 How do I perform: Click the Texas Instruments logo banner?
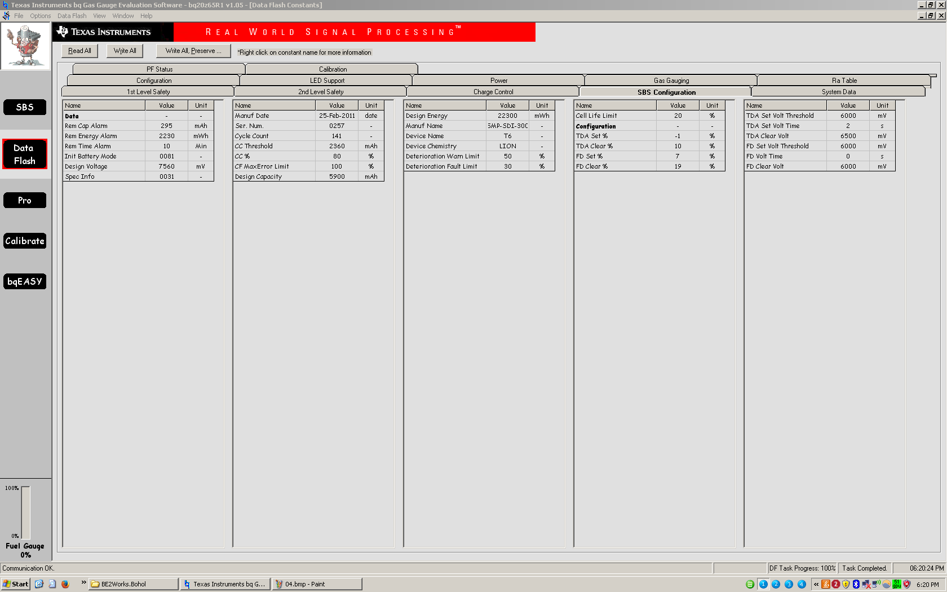(x=113, y=32)
